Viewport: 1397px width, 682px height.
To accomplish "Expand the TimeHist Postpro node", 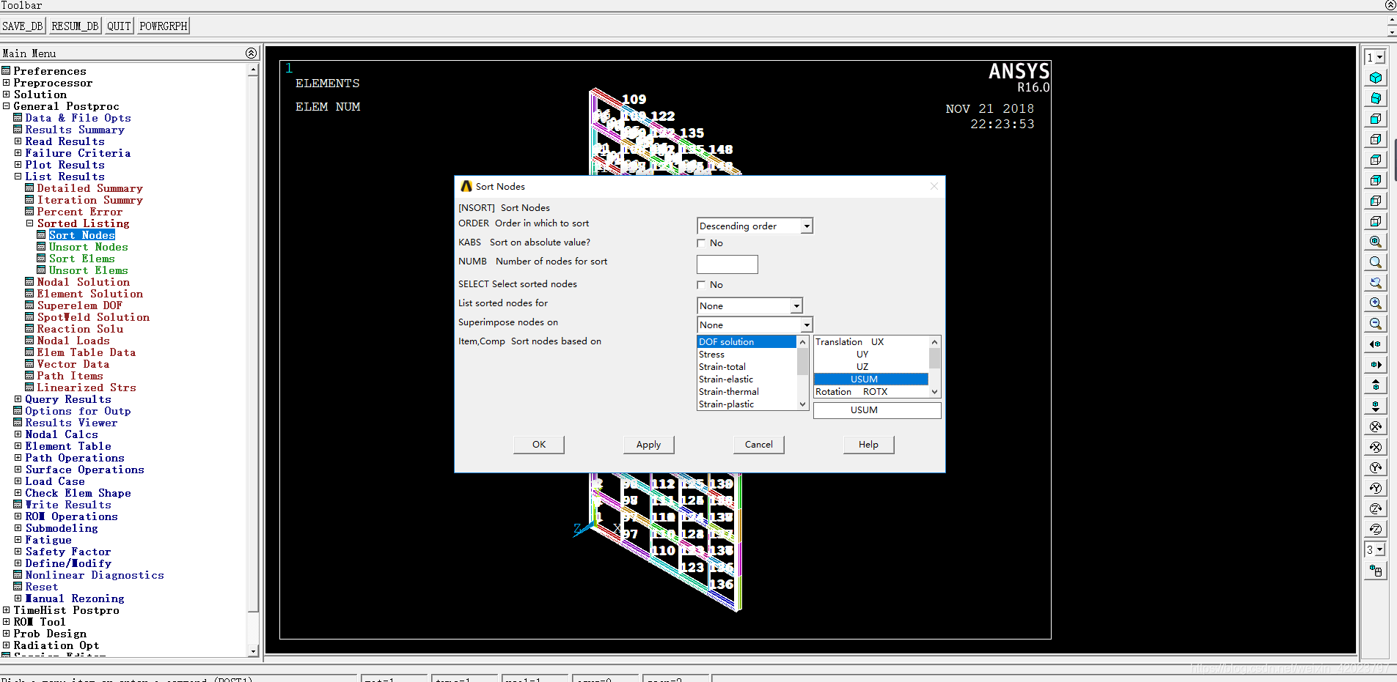I will coord(6,610).
